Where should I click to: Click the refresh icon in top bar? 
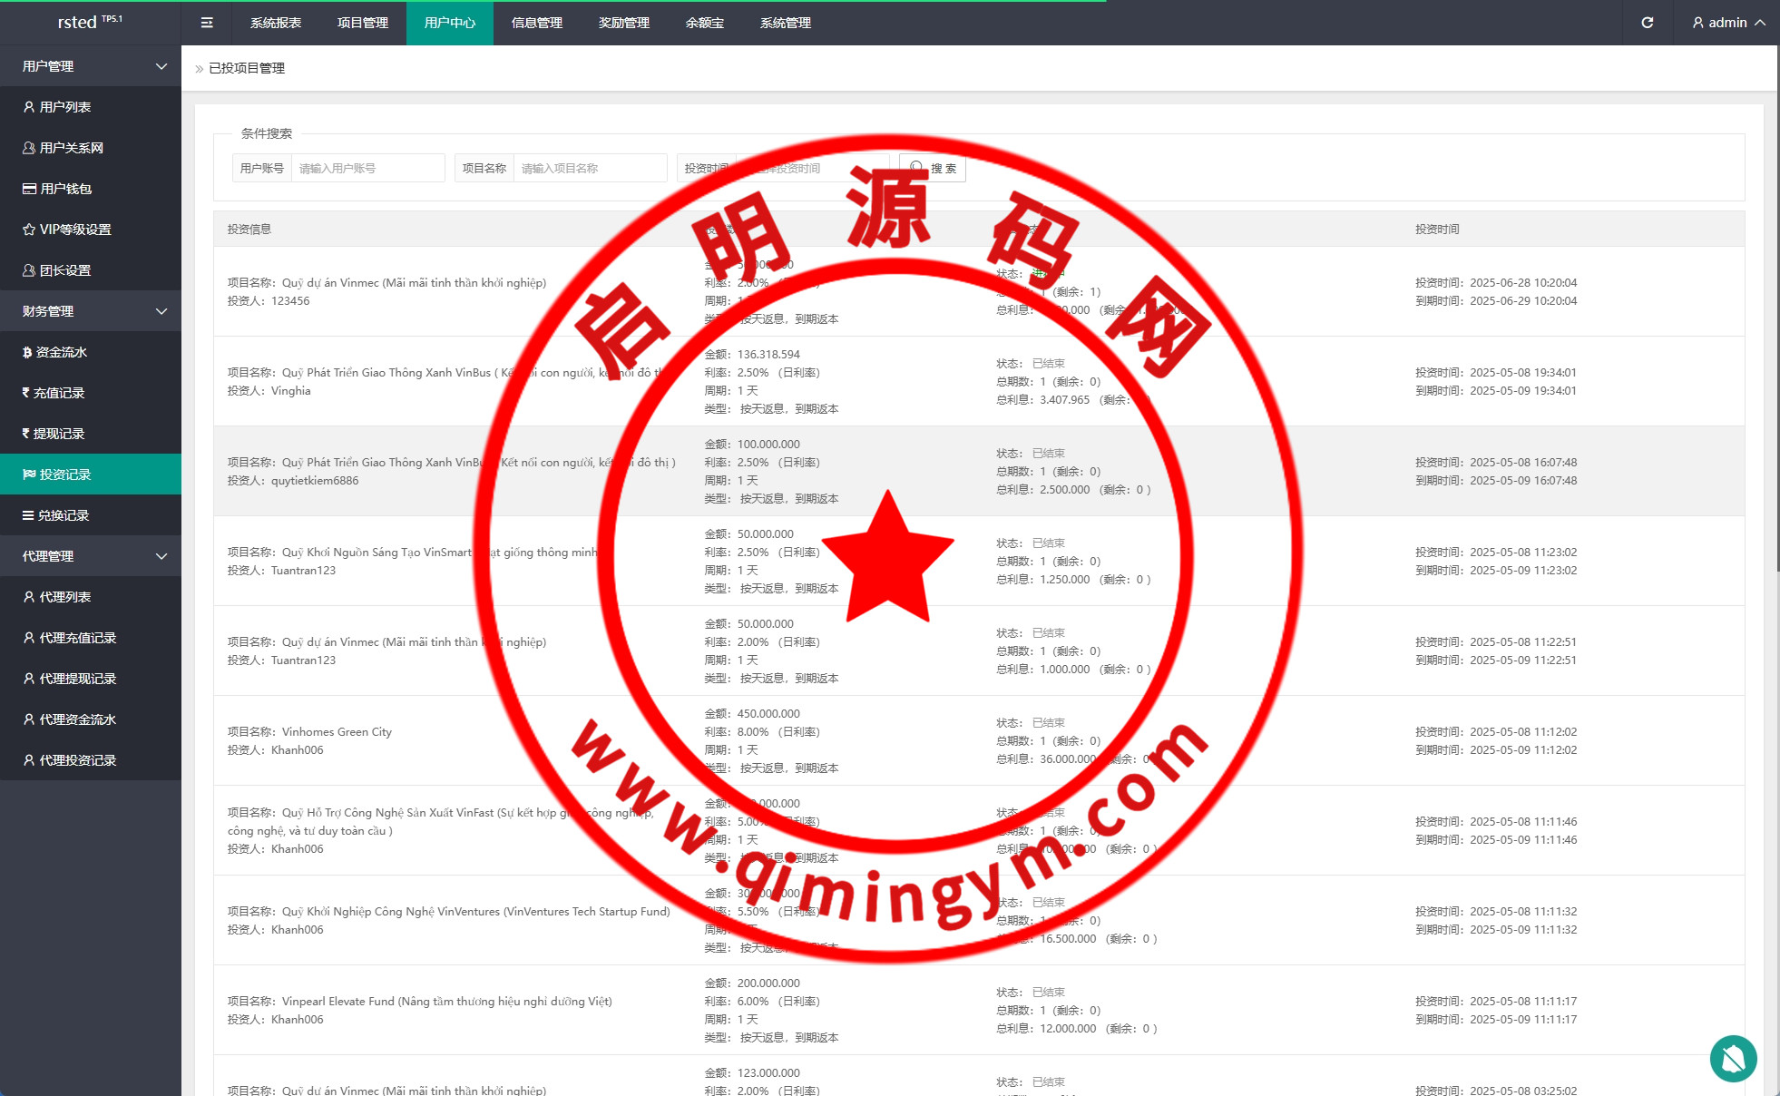point(1647,23)
